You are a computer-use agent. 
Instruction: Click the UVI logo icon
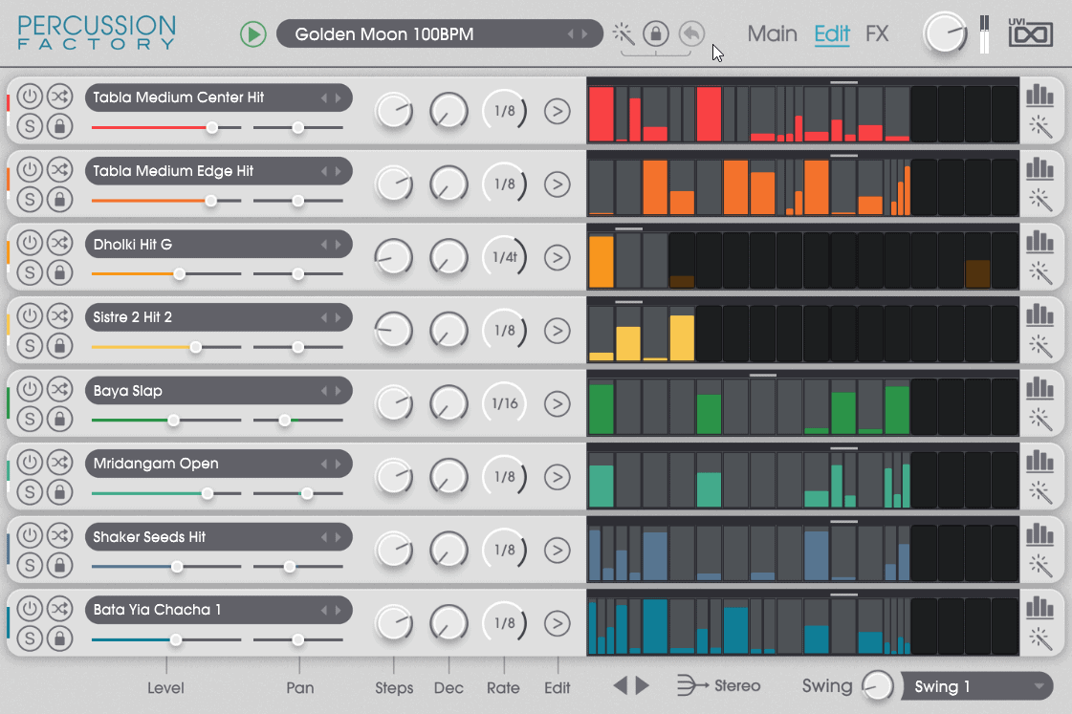tap(1030, 33)
